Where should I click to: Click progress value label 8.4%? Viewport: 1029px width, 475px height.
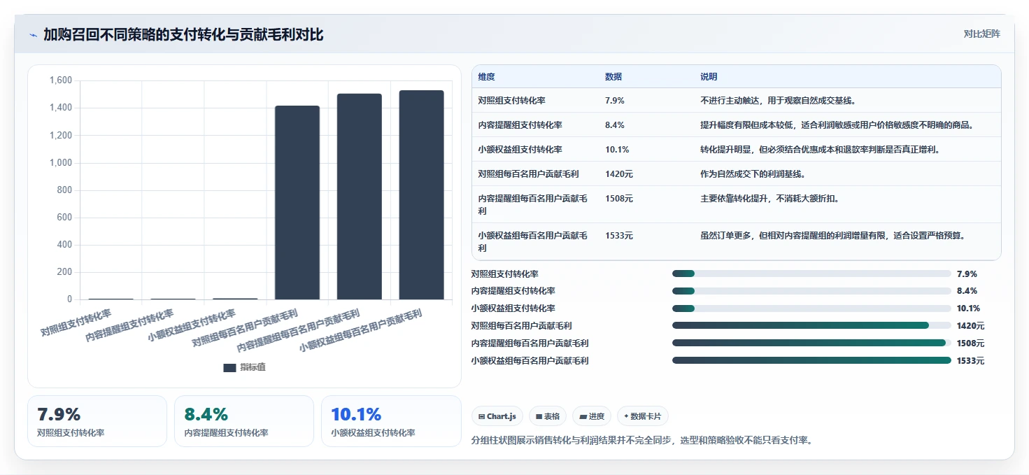pyautogui.click(x=967, y=291)
